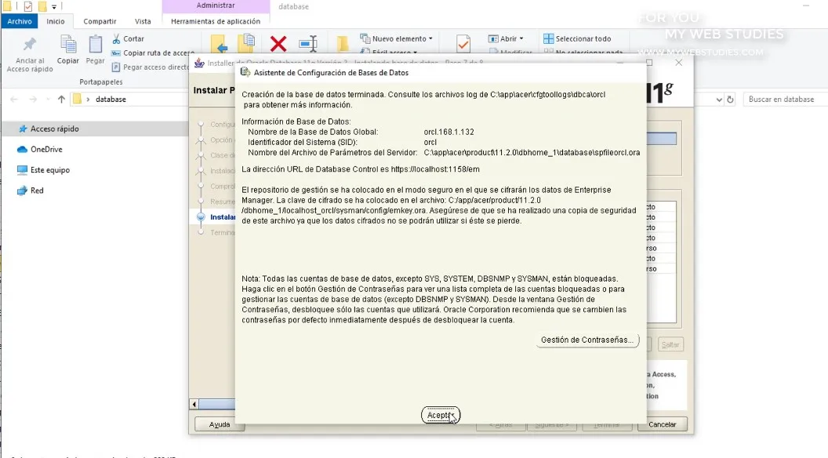Screen dimensions: 828x458
Task: Click the Copiar a icon in ribbon
Action: point(246,44)
